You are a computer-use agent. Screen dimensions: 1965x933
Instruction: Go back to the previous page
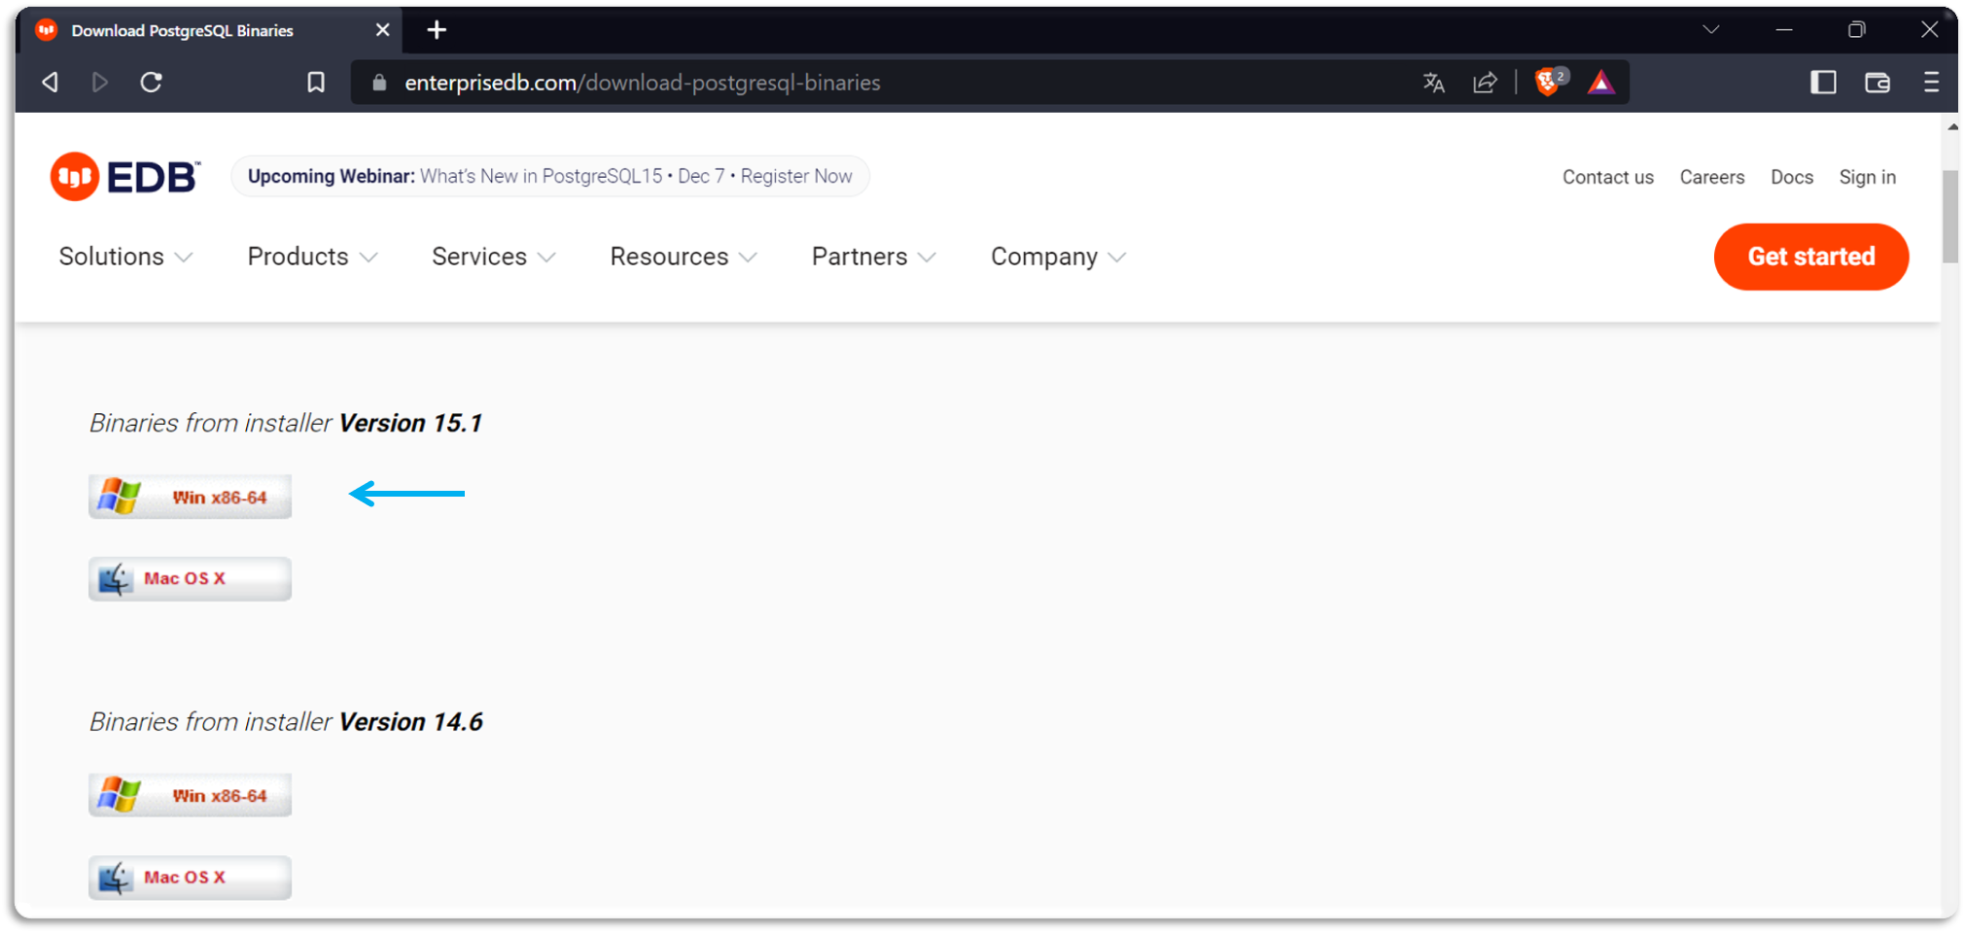pyautogui.click(x=51, y=83)
